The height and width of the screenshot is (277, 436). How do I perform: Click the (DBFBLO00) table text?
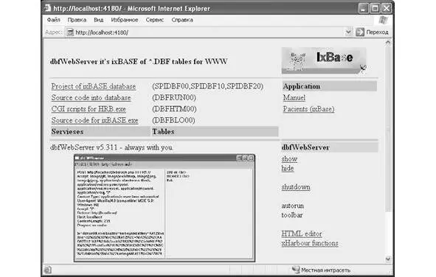pos(173,121)
